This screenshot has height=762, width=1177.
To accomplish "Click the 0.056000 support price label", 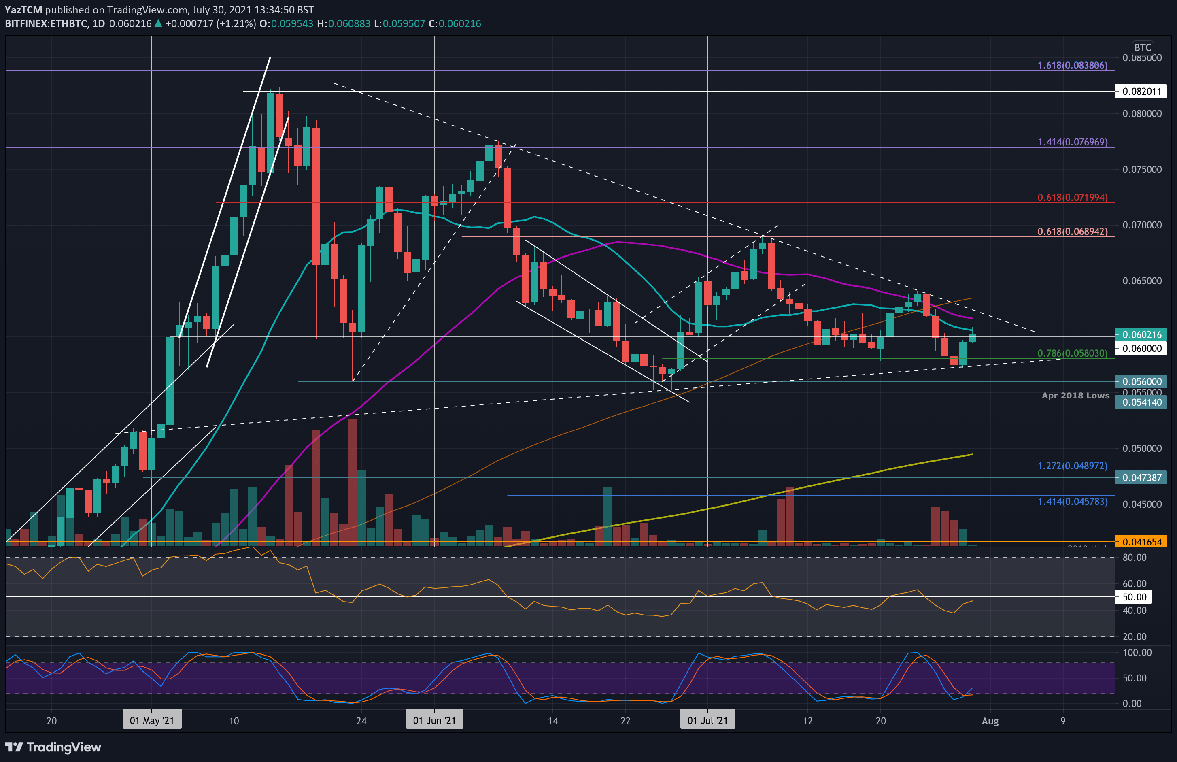I will tap(1141, 381).
